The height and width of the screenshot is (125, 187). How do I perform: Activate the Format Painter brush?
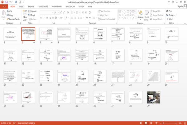(x=13, y=19)
